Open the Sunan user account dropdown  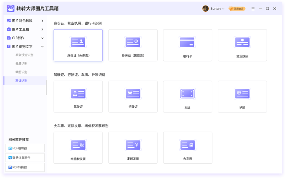(213, 9)
